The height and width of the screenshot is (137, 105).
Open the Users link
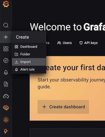(x=65, y=43)
